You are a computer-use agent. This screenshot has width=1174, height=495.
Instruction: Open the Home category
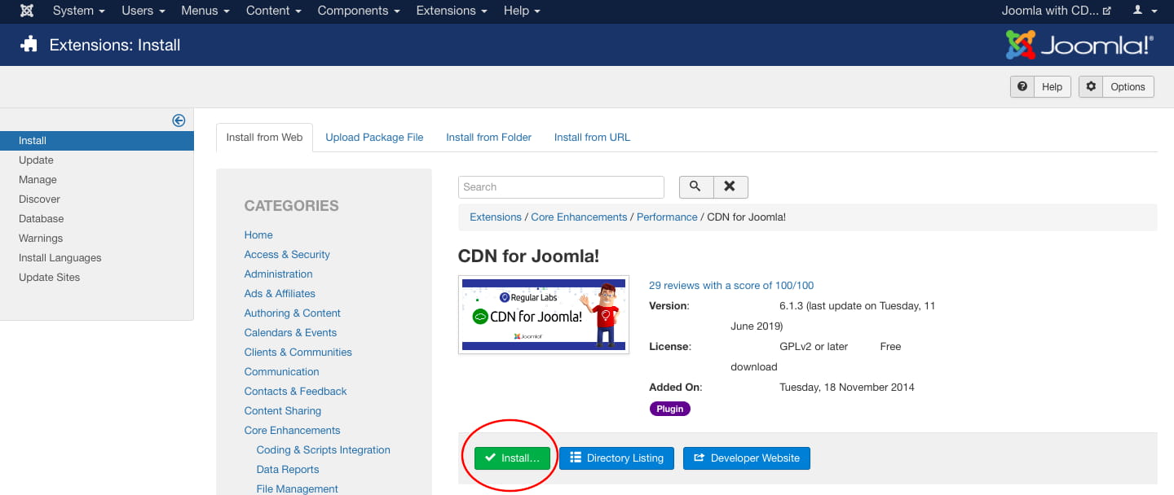pyautogui.click(x=258, y=235)
